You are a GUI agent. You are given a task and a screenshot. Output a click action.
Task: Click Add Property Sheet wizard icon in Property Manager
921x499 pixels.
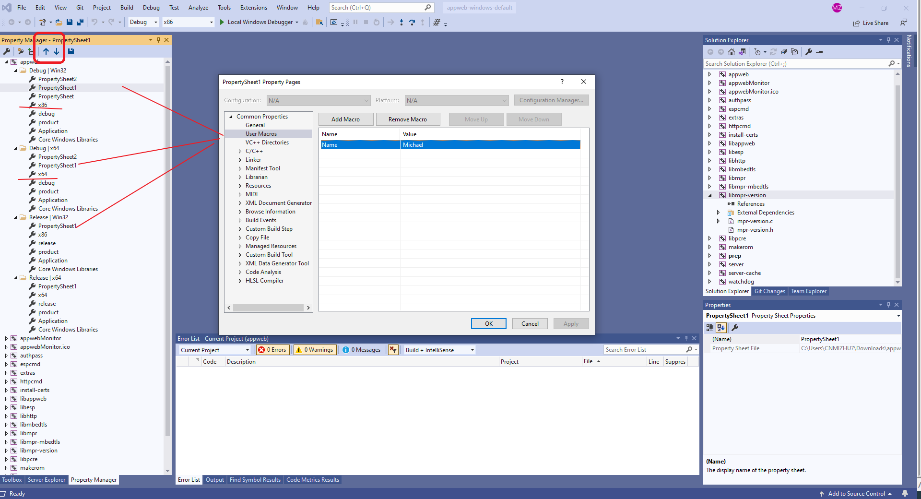[21, 51]
